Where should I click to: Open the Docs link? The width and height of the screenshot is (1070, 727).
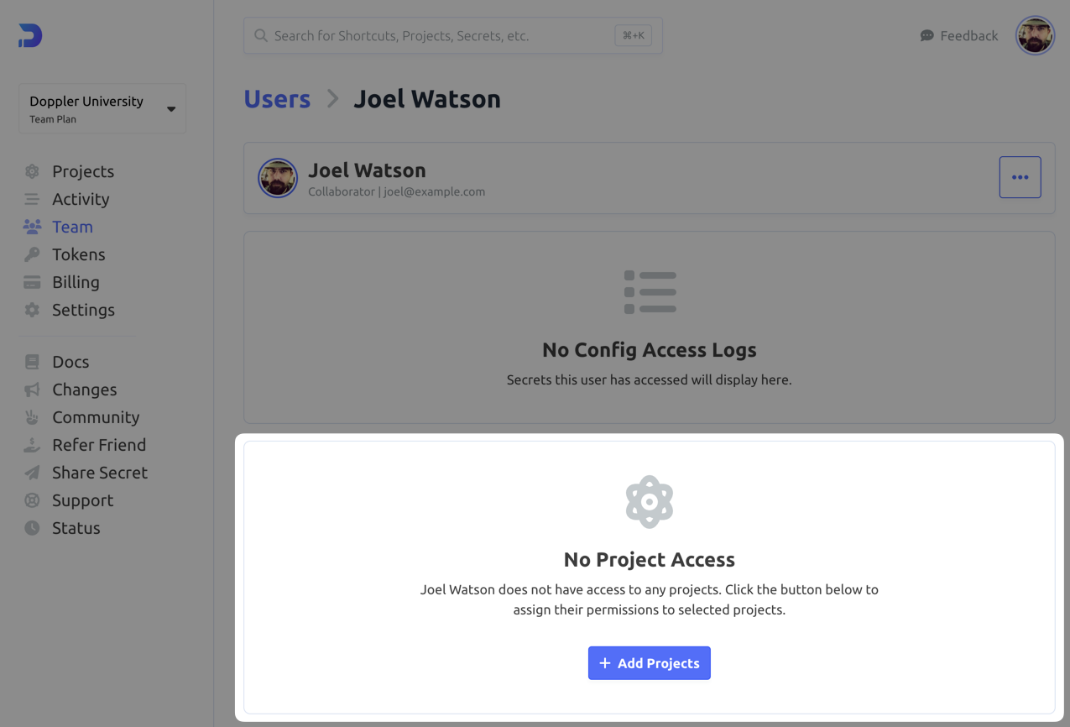pyautogui.click(x=70, y=362)
